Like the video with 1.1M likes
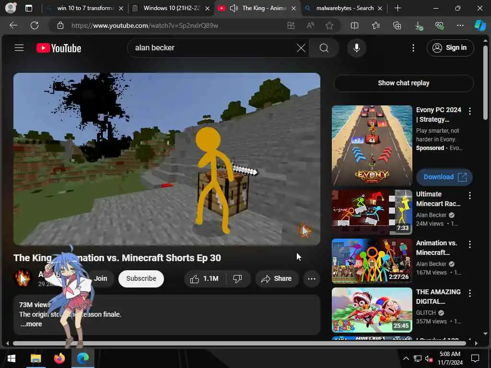Screen dimensions: 491x368 click(x=205, y=279)
